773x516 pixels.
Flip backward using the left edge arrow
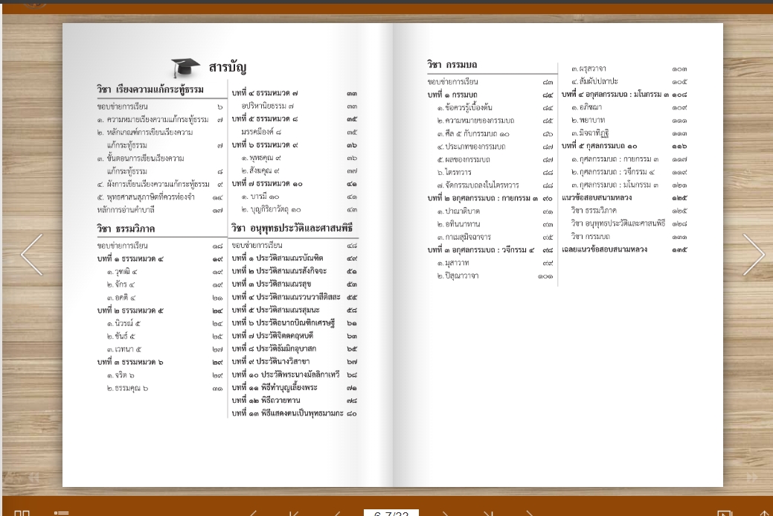(x=32, y=255)
